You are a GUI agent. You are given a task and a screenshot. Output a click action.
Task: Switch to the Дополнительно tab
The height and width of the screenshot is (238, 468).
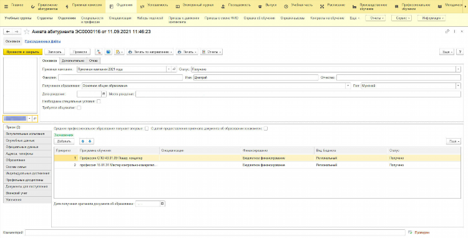(x=72, y=61)
